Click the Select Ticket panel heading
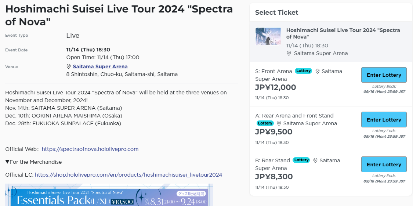The image size is (413, 206). click(x=276, y=12)
